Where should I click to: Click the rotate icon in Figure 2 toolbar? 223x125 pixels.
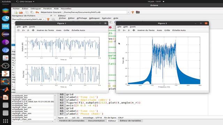(119, 30)
